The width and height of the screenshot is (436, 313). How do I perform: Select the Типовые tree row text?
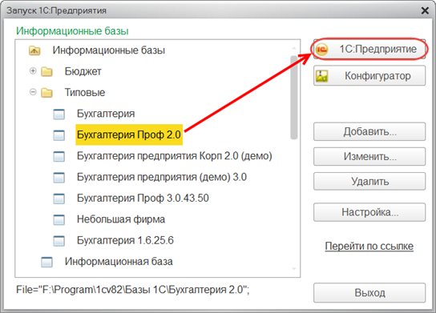[x=85, y=93]
